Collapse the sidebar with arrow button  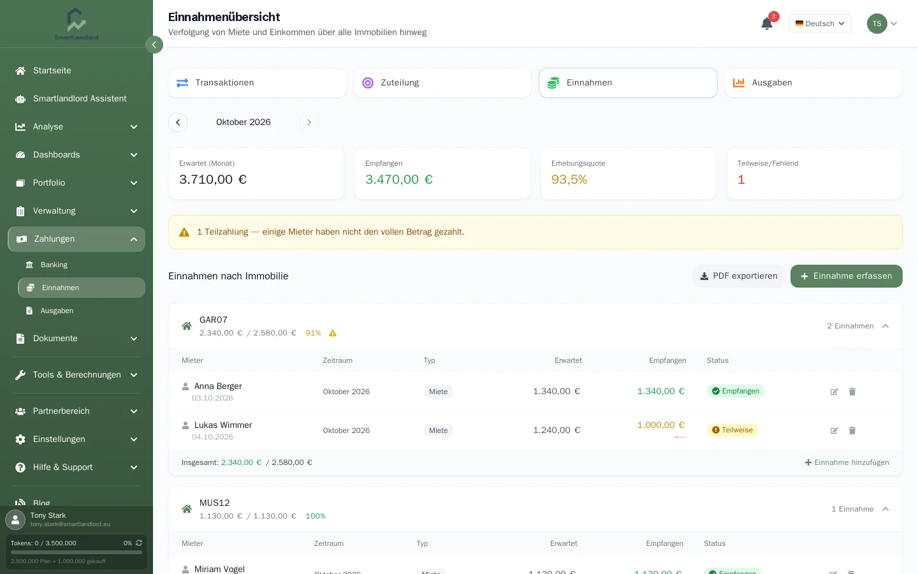coord(154,45)
